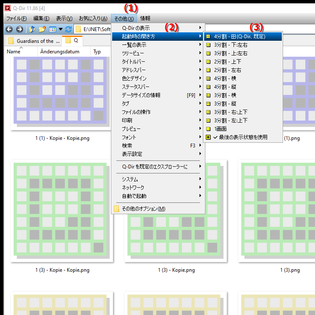Switch to the Q folder tab
Viewport: 315px width, 315px height.
[x=72, y=41]
